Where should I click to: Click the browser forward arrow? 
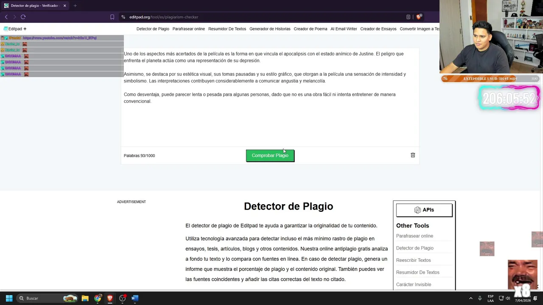pyautogui.click(x=14, y=17)
